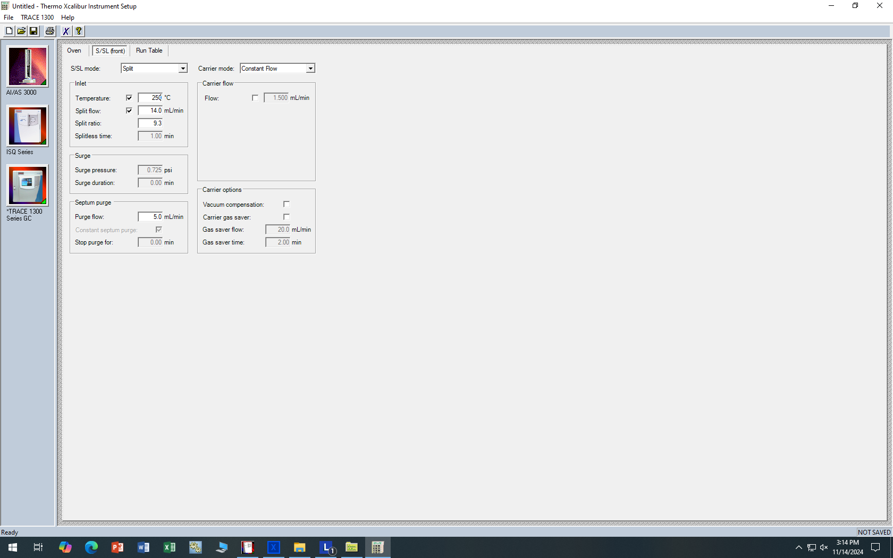The height and width of the screenshot is (558, 893).
Task: Enable Vacuum compensation checkbox
Action: tap(287, 204)
